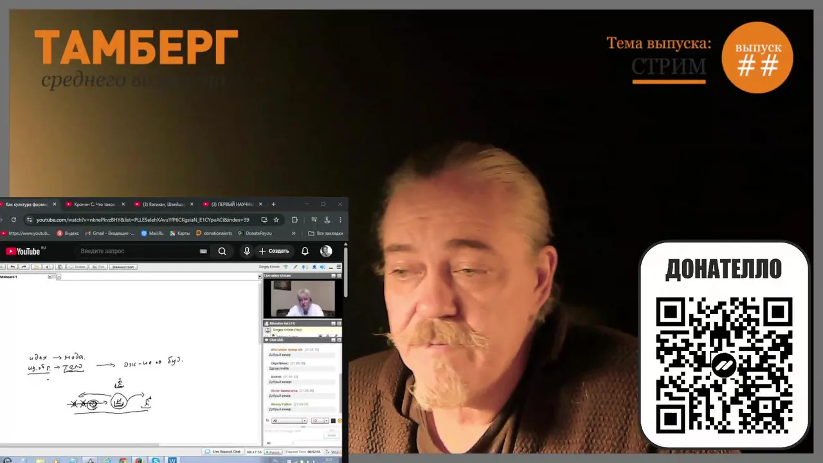Pick the black chat text color swatch

[333, 421]
